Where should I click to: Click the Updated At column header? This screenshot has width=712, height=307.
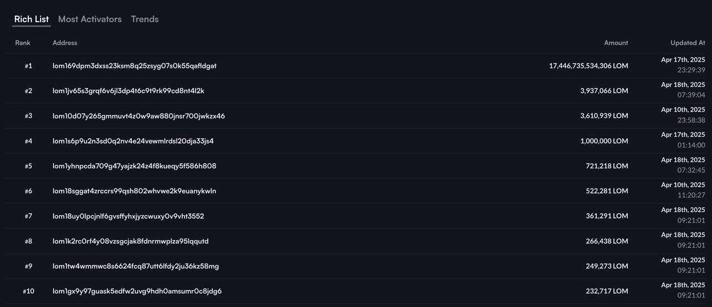coord(688,43)
